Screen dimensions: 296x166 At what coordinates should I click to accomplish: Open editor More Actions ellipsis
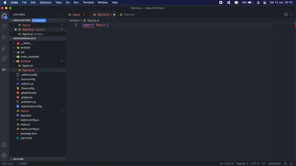pos(291,14)
